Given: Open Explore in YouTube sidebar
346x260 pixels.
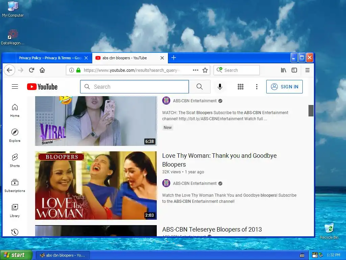Looking at the screenshot, I should (x=15, y=135).
